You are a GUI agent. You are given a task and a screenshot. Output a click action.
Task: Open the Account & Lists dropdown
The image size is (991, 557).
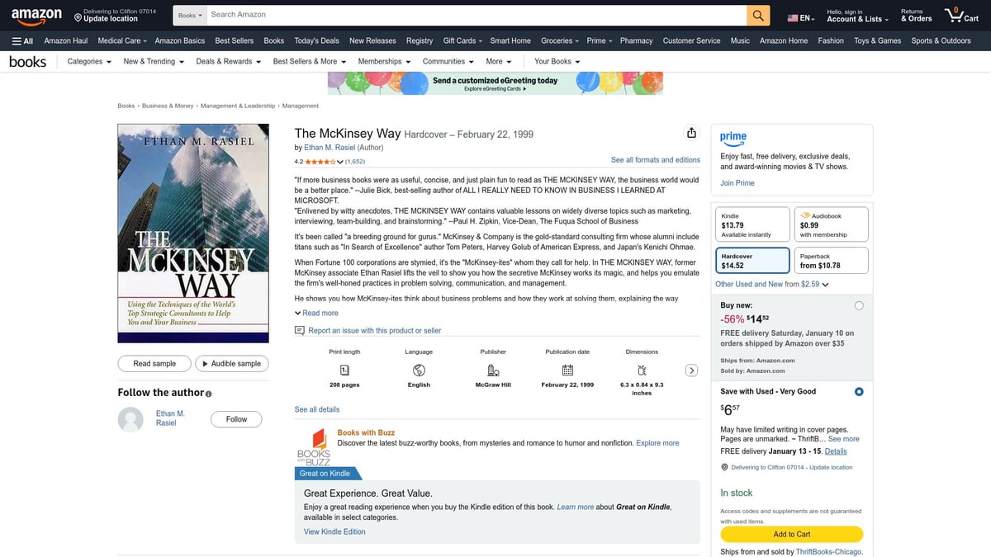[856, 17]
